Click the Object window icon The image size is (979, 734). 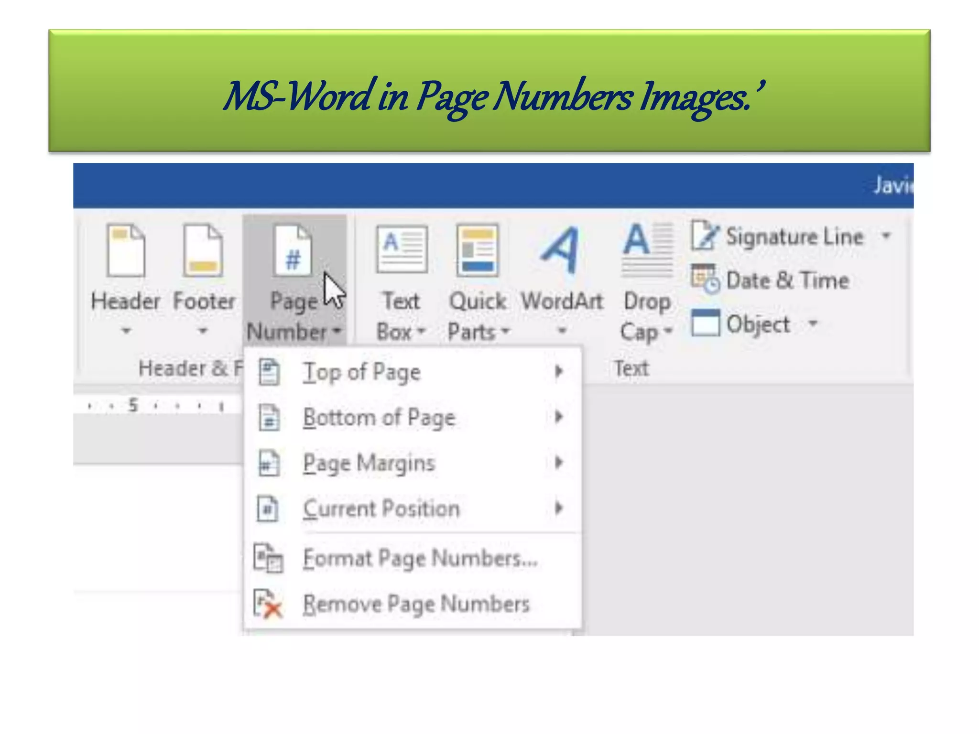[705, 323]
